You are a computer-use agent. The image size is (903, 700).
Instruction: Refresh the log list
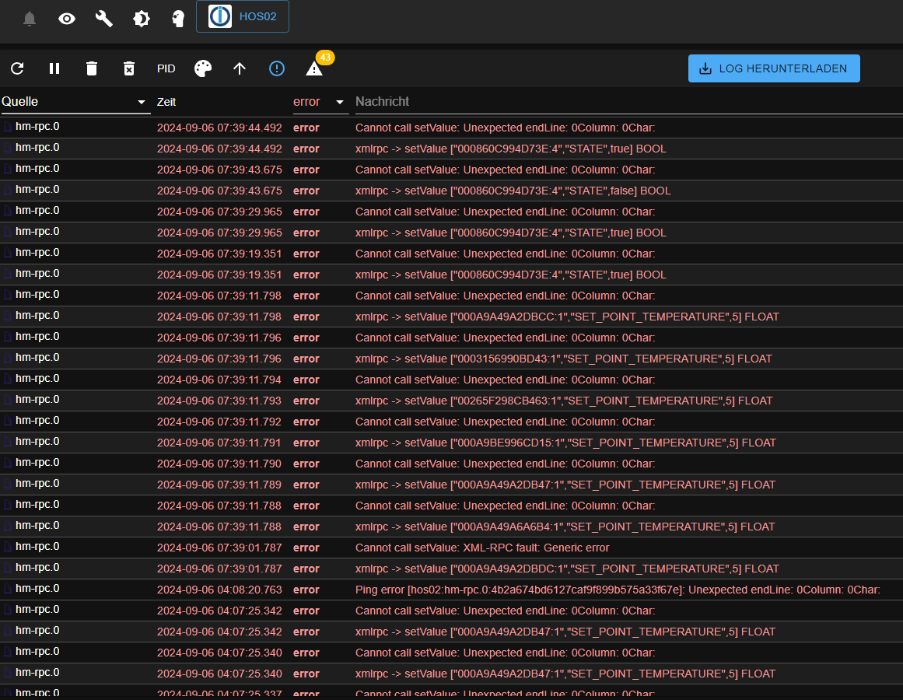coord(17,68)
